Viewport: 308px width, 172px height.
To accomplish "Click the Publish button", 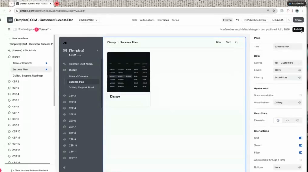I will coord(298,29).
